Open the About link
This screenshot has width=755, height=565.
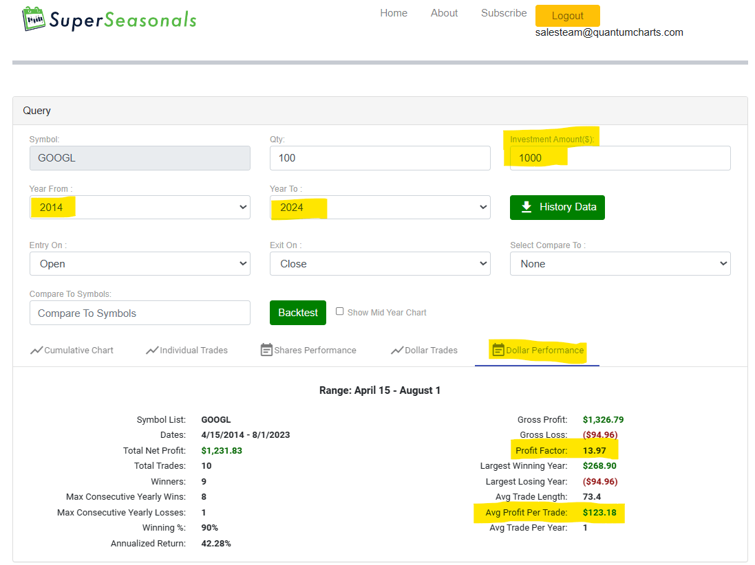pos(445,13)
